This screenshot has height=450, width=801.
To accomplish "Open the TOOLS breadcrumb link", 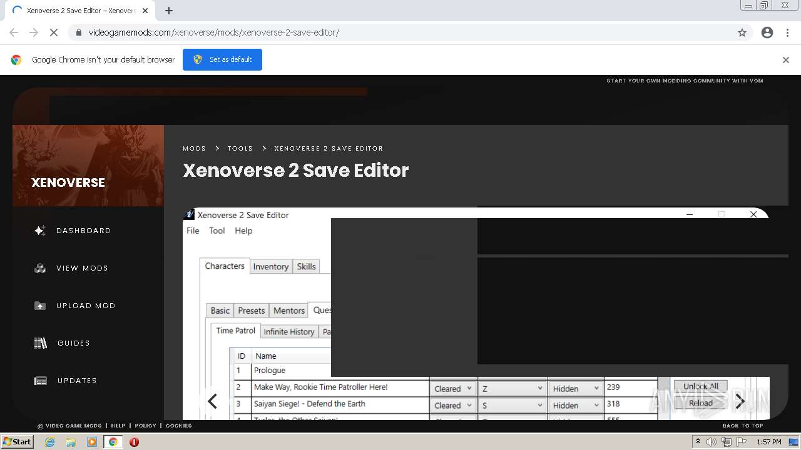I will point(240,149).
